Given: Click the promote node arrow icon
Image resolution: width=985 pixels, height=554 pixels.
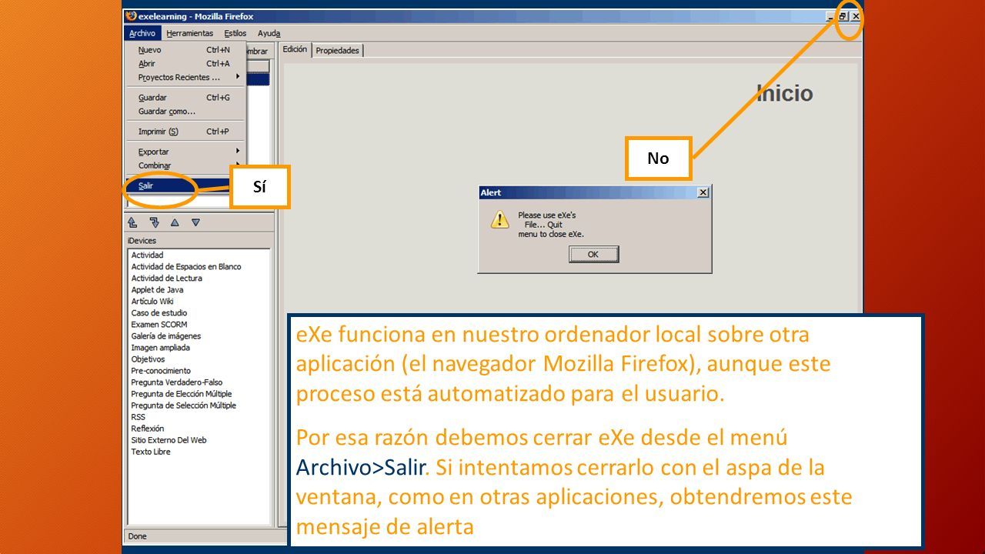Looking at the screenshot, I should [x=132, y=222].
